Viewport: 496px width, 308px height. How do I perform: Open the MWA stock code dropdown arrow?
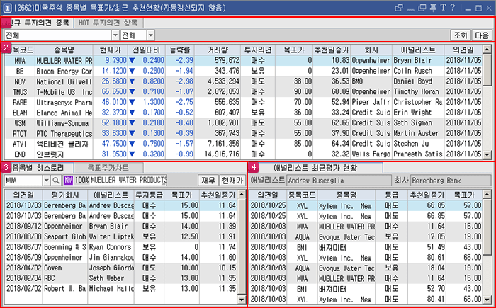point(47,181)
